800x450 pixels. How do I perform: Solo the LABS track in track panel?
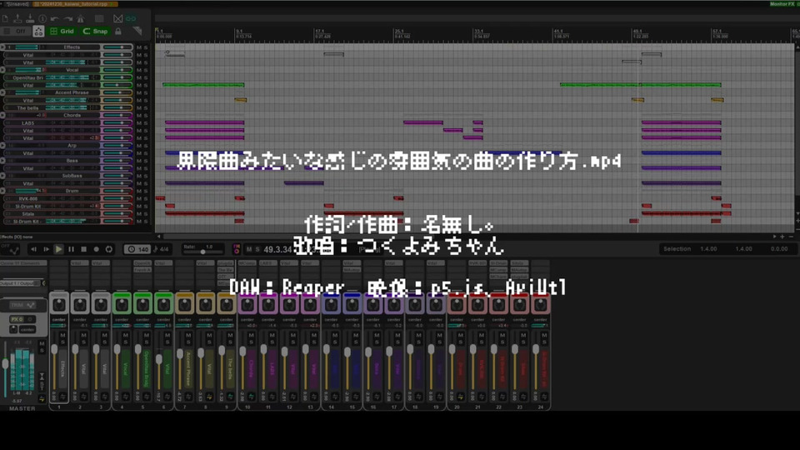pyautogui.click(x=145, y=123)
